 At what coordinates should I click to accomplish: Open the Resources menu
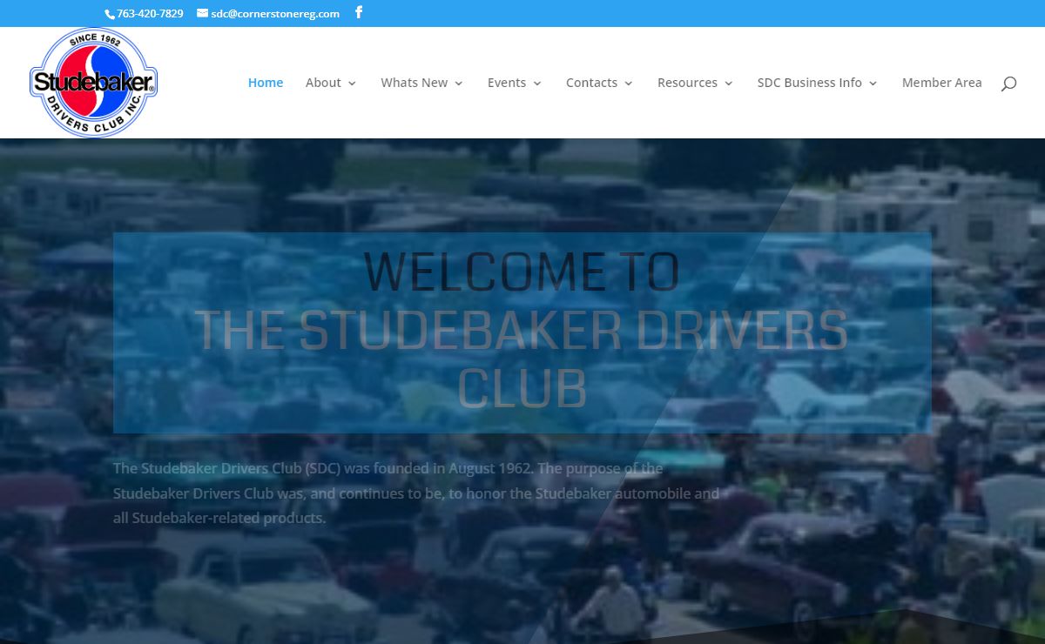coord(687,83)
